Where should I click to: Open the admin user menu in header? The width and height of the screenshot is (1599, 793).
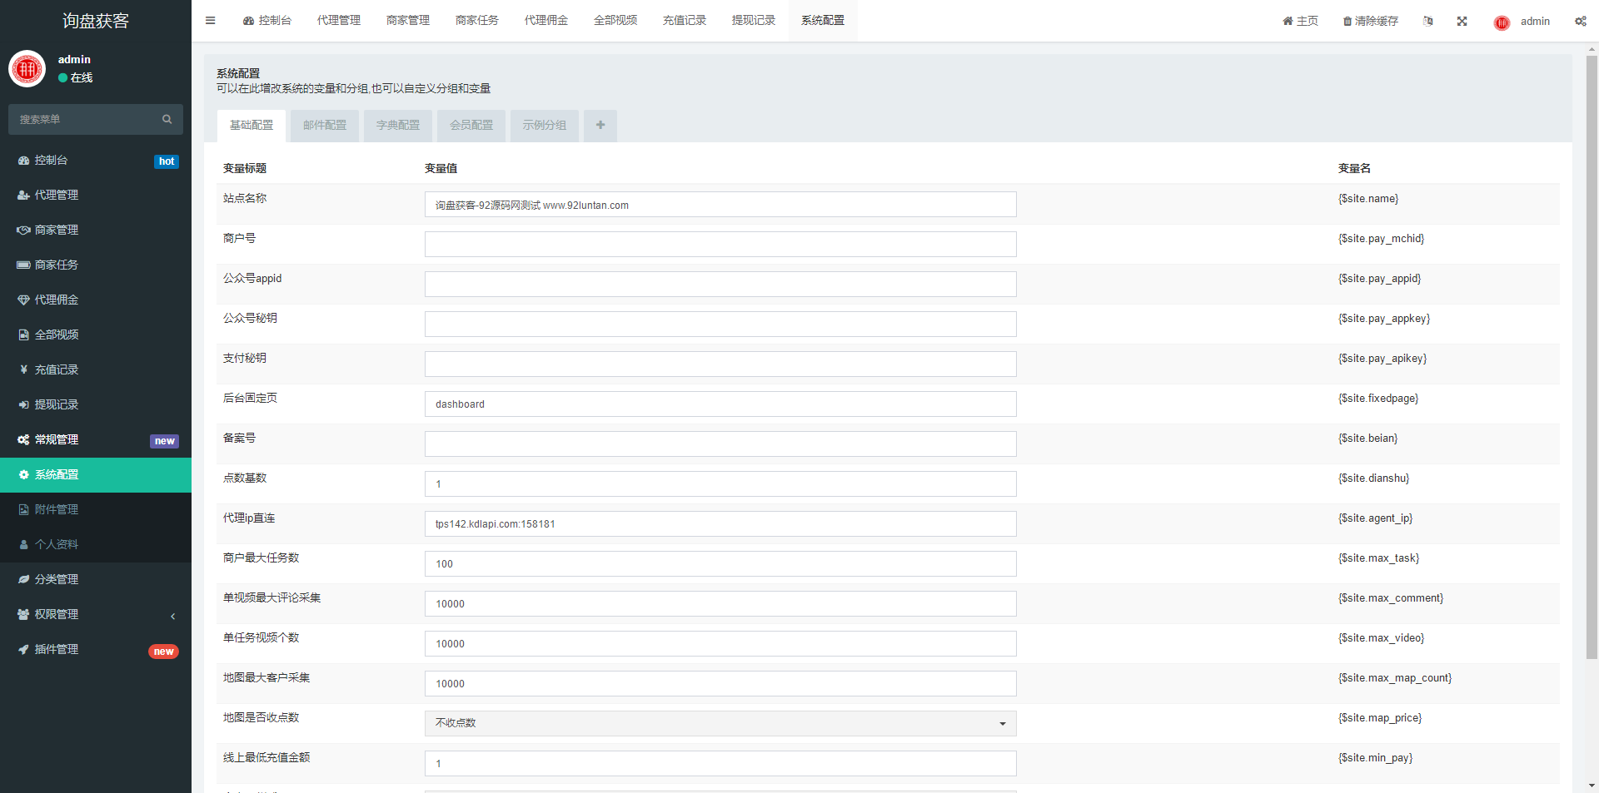(x=1522, y=22)
